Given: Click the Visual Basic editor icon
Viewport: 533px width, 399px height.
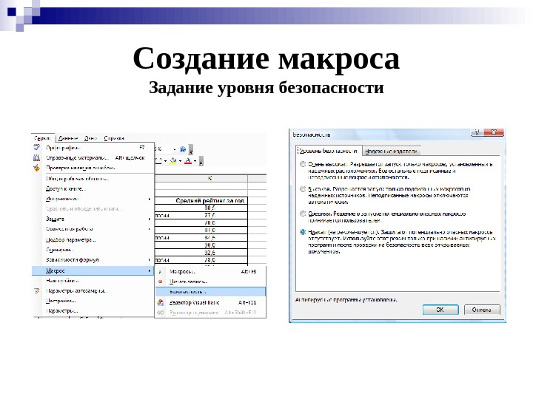Looking at the screenshot, I should point(161,302).
